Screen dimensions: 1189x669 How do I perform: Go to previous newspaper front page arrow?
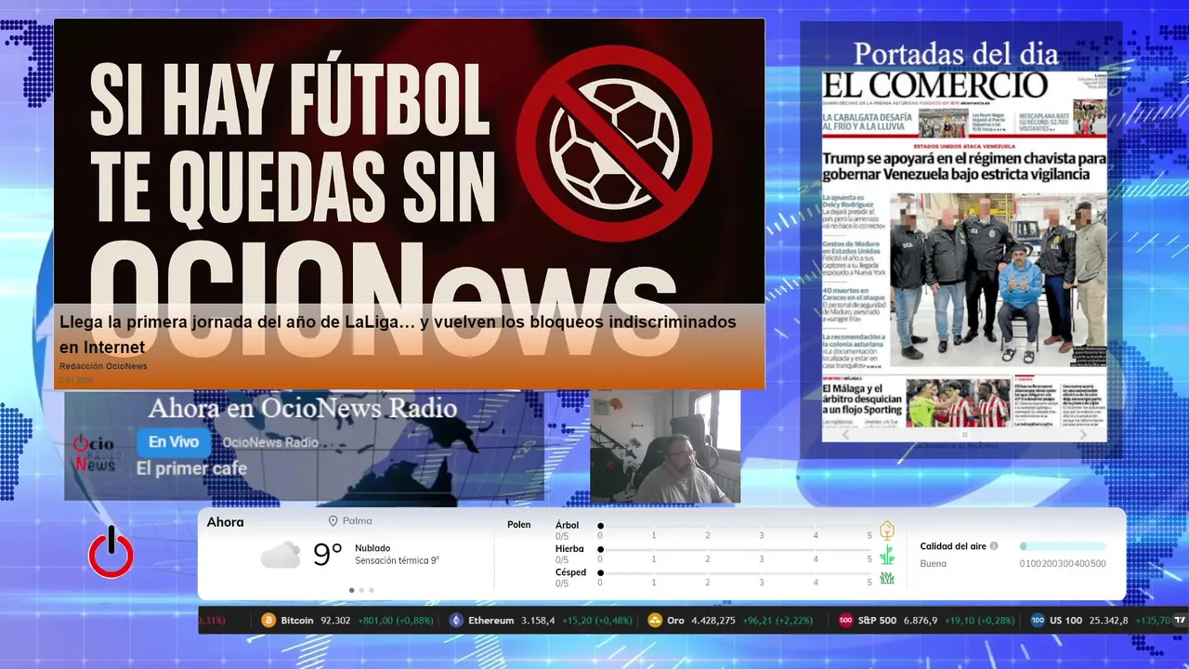point(845,434)
